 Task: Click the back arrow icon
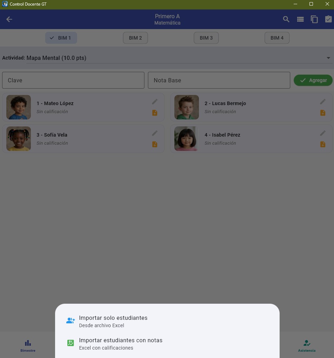click(9, 19)
